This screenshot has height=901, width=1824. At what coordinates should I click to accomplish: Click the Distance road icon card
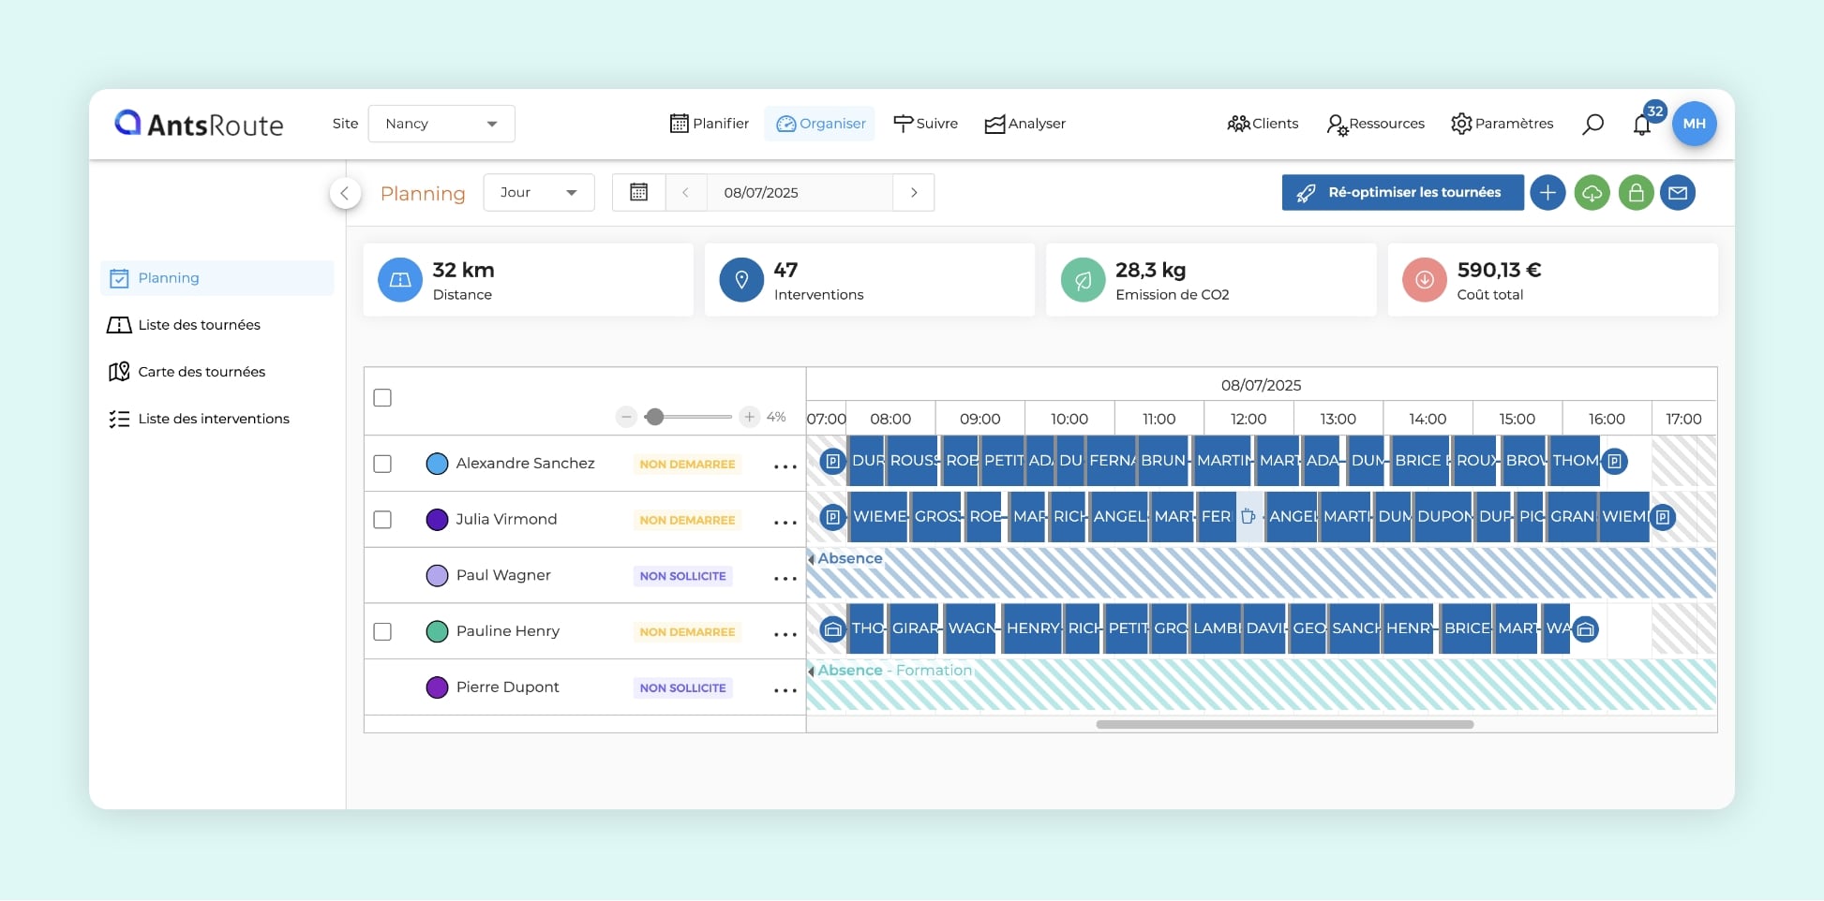pos(400,280)
